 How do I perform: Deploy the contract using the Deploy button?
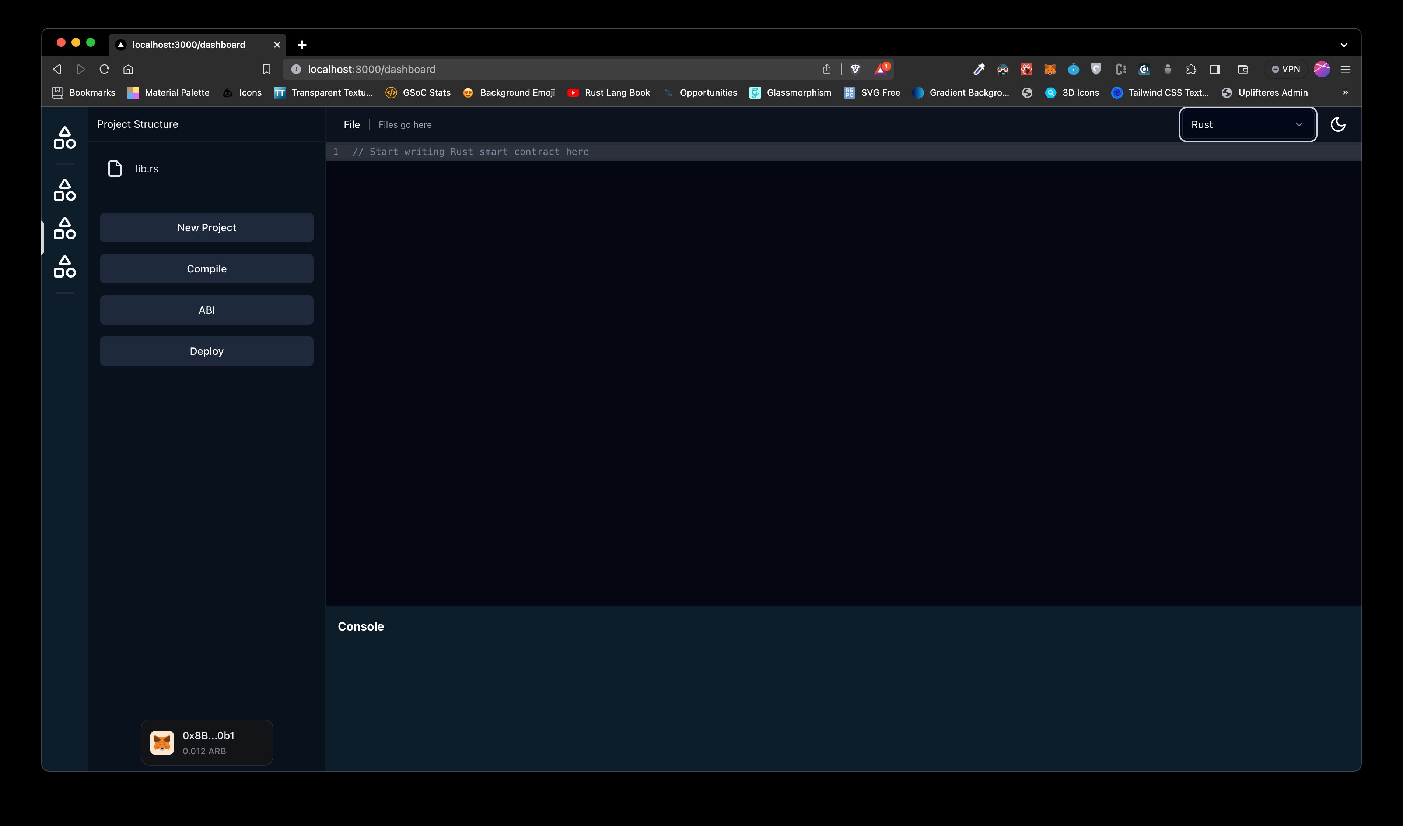[x=207, y=351]
